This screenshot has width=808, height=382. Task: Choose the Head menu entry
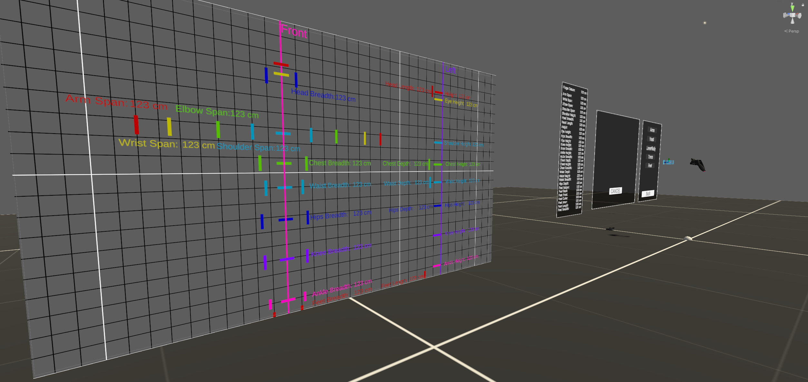(x=651, y=139)
